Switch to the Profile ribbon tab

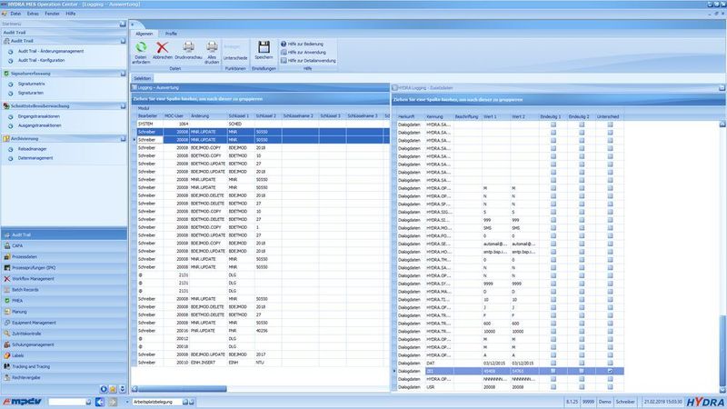pos(171,34)
